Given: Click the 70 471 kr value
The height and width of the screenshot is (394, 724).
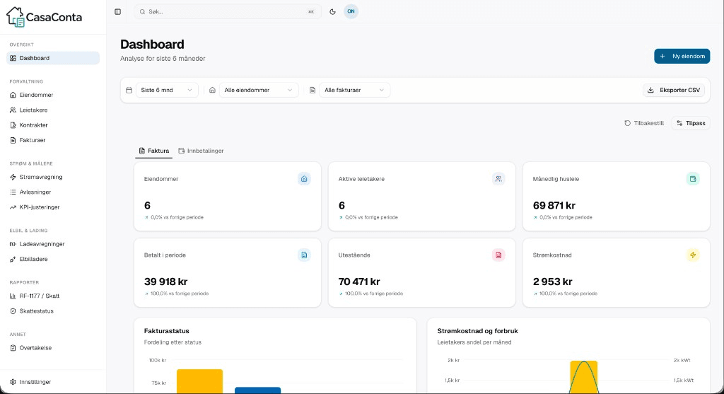Looking at the screenshot, I should pyautogui.click(x=359, y=282).
